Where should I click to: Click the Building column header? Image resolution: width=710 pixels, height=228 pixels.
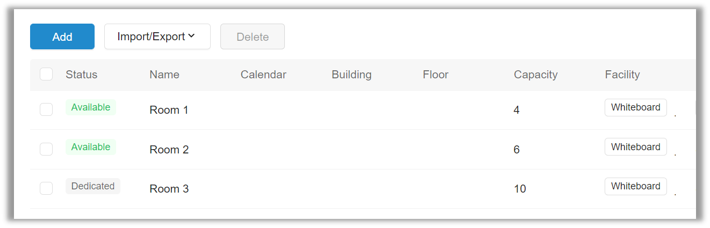pos(352,75)
